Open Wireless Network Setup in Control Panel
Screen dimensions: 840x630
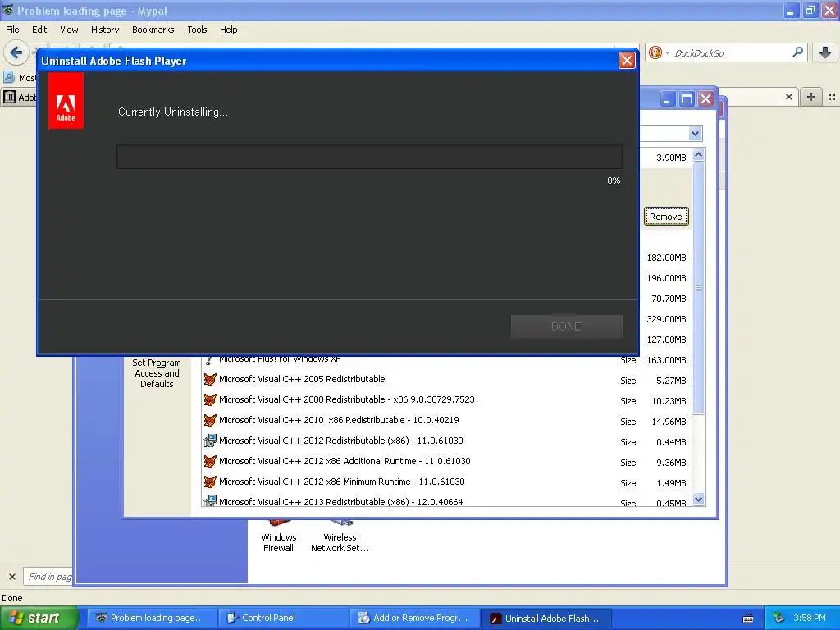(x=340, y=536)
